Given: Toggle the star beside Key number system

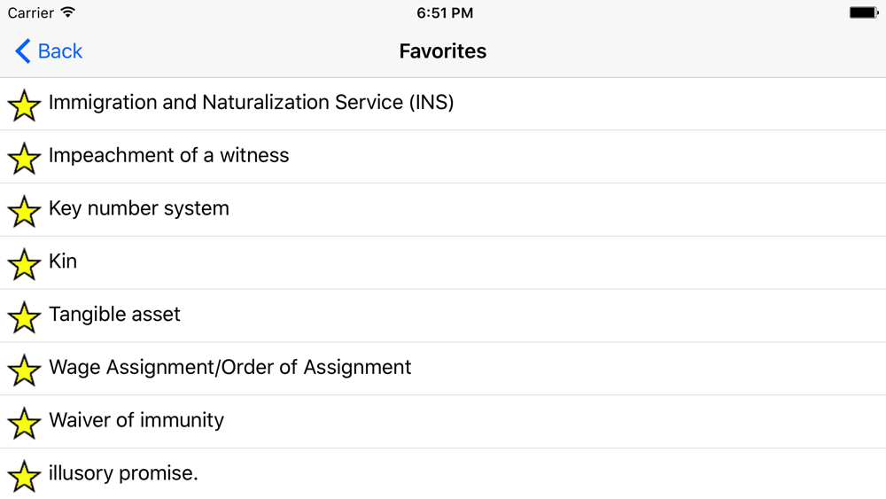Looking at the screenshot, I should (x=24, y=211).
